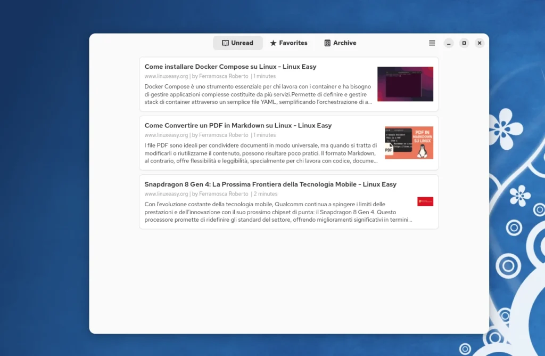Click the open book icon on Unread tab
The width and height of the screenshot is (545, 356).
tap(225, 43)
